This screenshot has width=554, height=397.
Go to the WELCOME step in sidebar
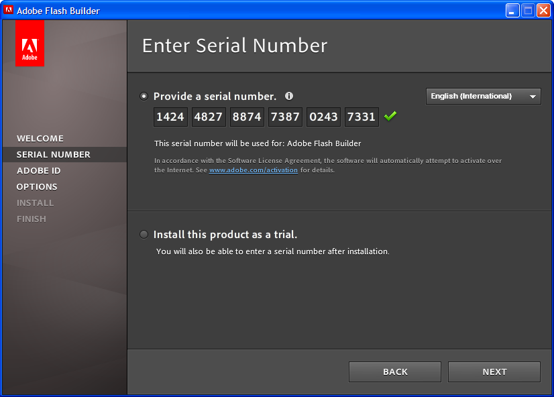tap(40, 138)
